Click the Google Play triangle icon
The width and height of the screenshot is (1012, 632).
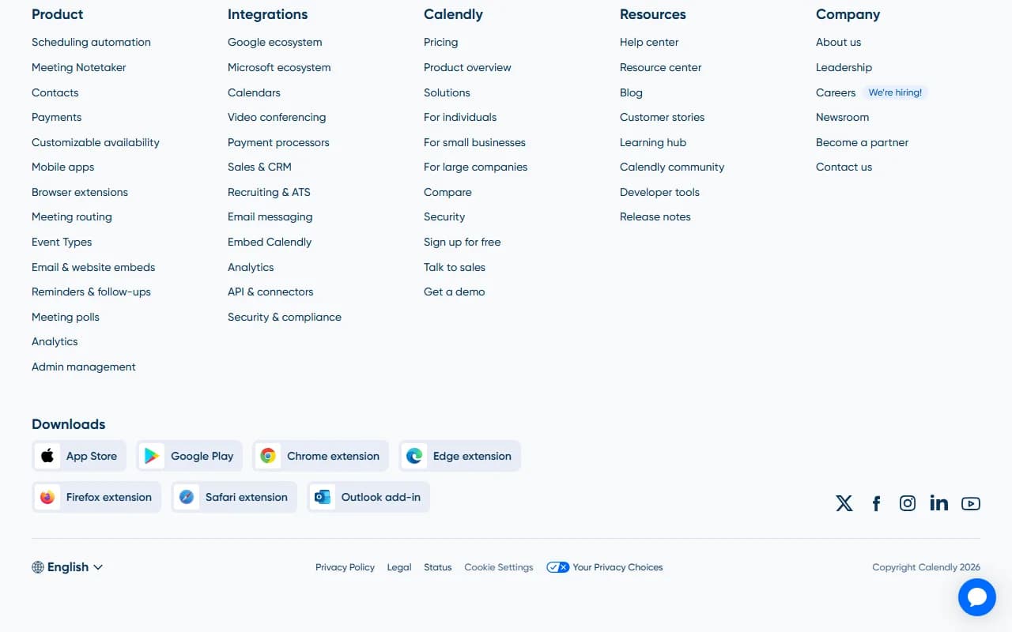coord(152,456)
